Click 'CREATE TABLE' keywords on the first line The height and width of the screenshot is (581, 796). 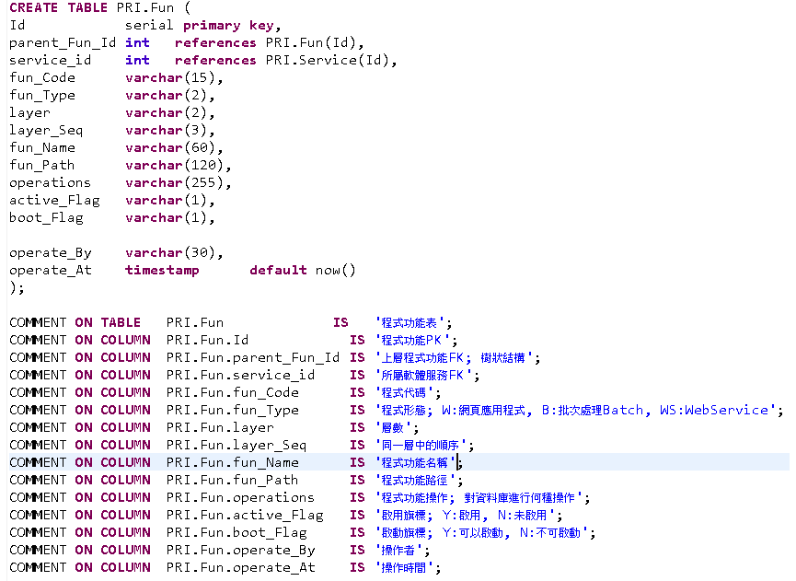point(58,7)
